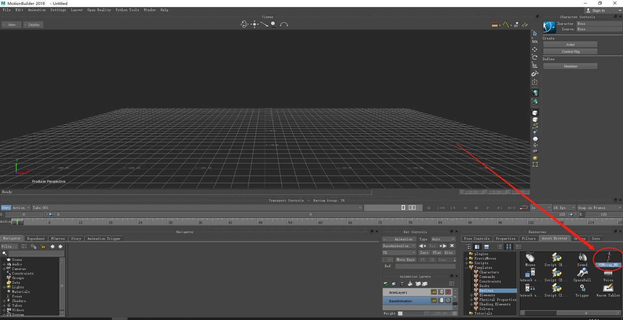Toggle the solo button on BaseAnimation layer
This screenshot has height=320, width=623.
[x=441, y=300]
